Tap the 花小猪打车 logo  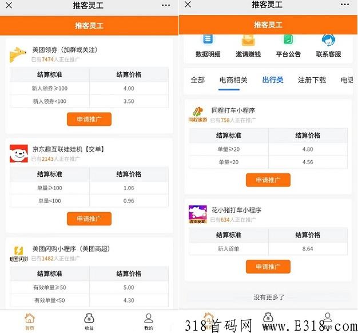[x=198, y=214]
